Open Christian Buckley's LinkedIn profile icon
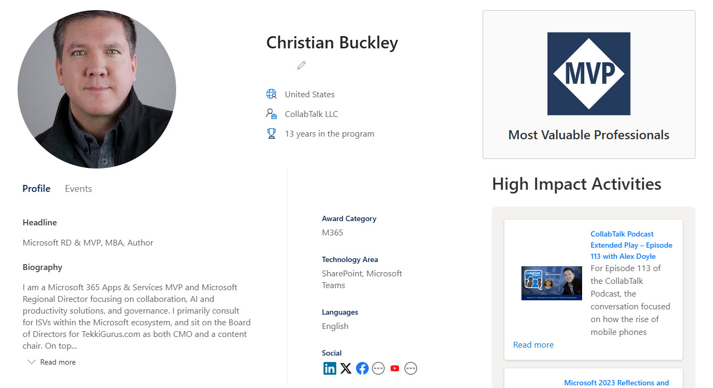The image size is (713, 388). point(330,368)
